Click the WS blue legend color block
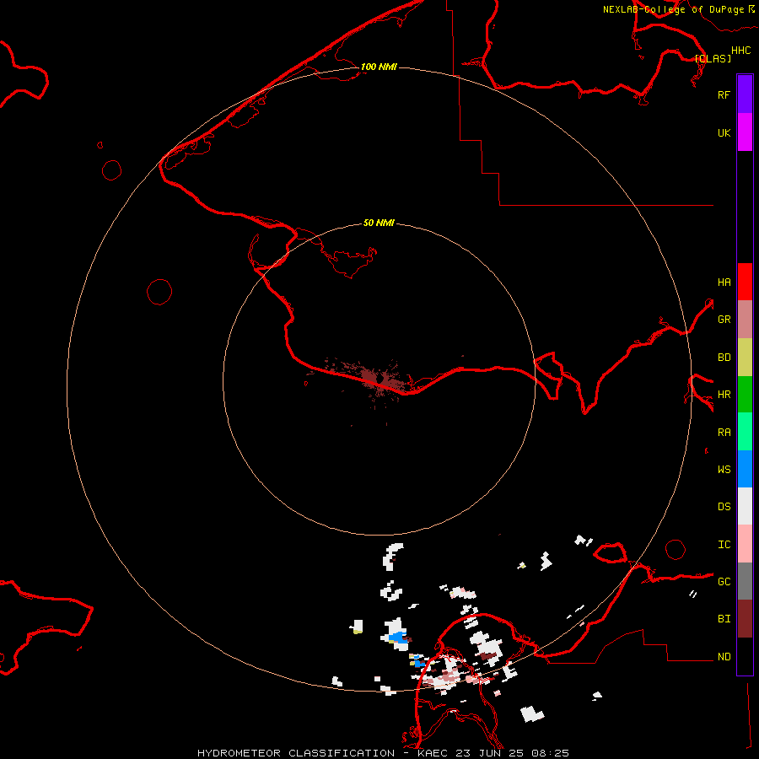This screenshot has width=759, height=759. [x=745, y=469]
